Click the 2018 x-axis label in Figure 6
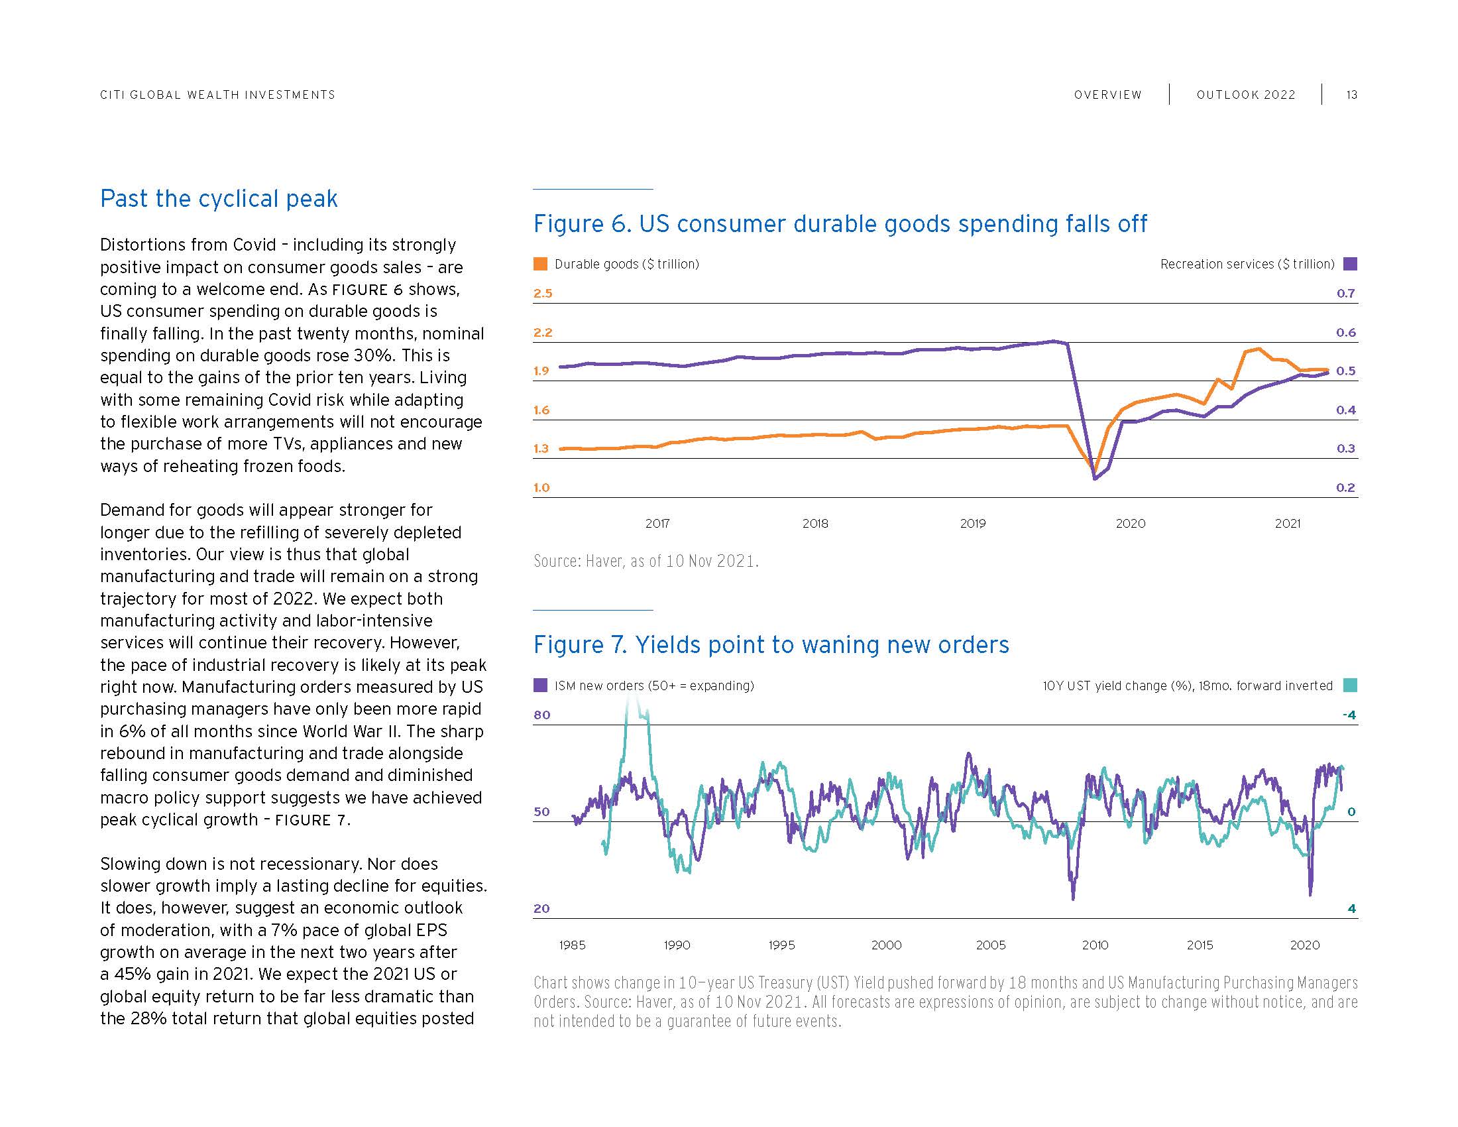 [x=815, y=524]
